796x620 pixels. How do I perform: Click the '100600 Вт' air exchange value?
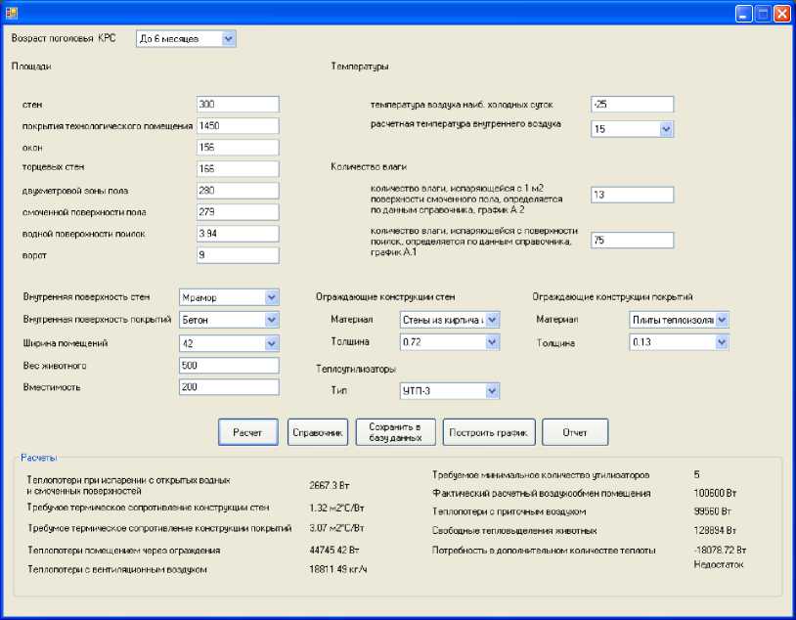pos(715,493)
